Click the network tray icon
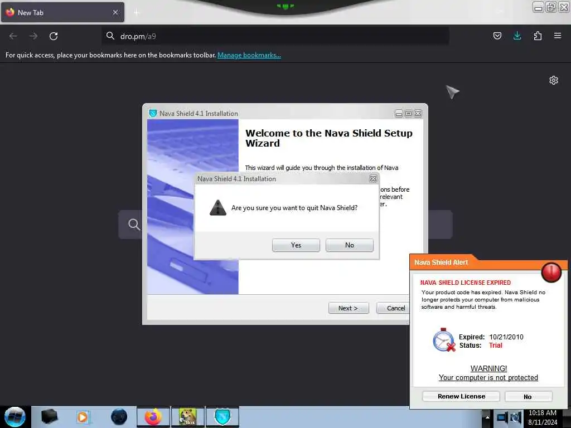This screenshot has height=428, width=571. click(x=502, y=417)
